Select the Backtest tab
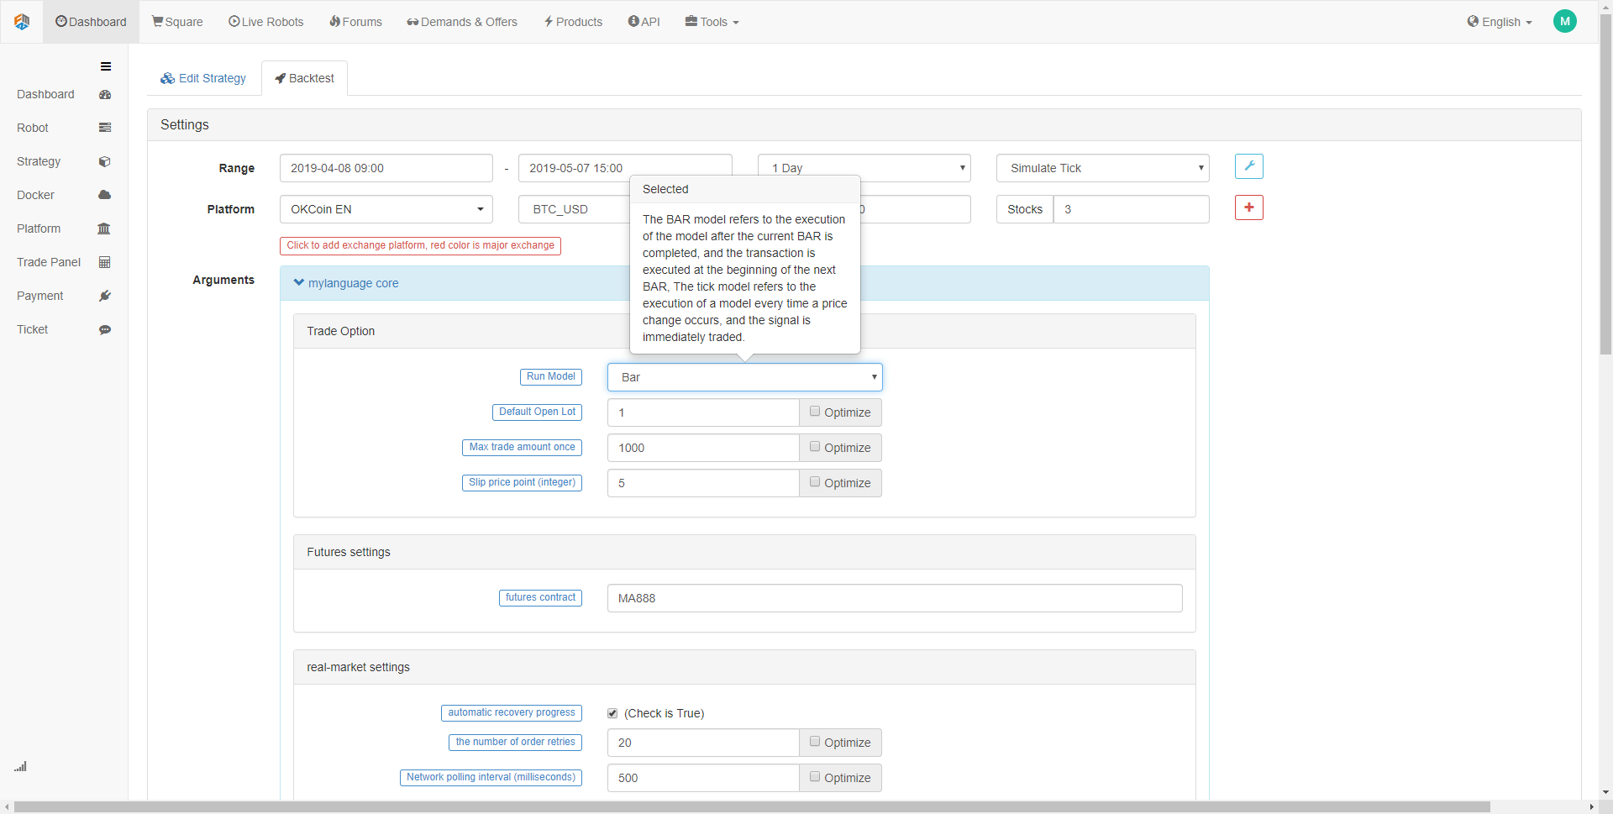 (x=304, y=78)
